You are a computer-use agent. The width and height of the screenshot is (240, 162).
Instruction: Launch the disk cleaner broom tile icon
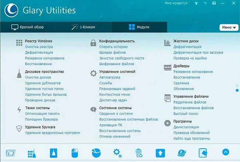pyautogui.click(x=54, y=153)
